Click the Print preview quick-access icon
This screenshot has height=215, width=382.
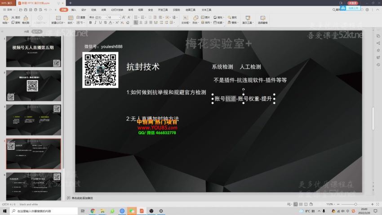(40, 10)
